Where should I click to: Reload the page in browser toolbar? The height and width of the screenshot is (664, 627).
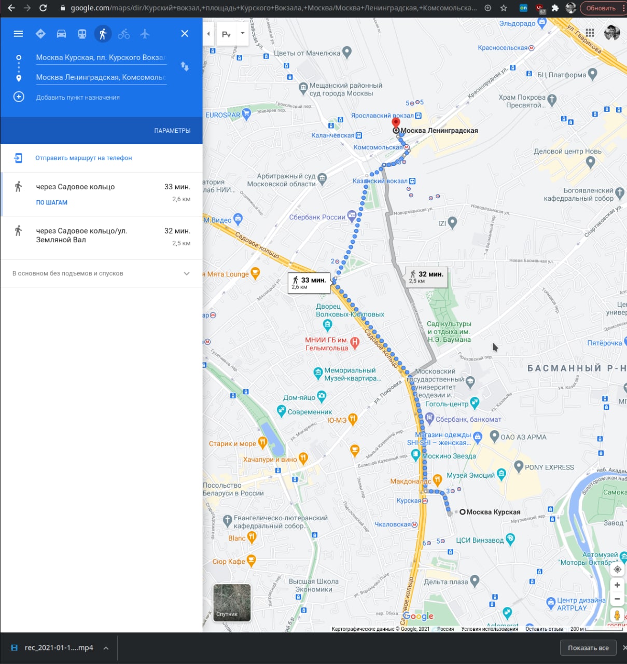[x=43, y=8]
